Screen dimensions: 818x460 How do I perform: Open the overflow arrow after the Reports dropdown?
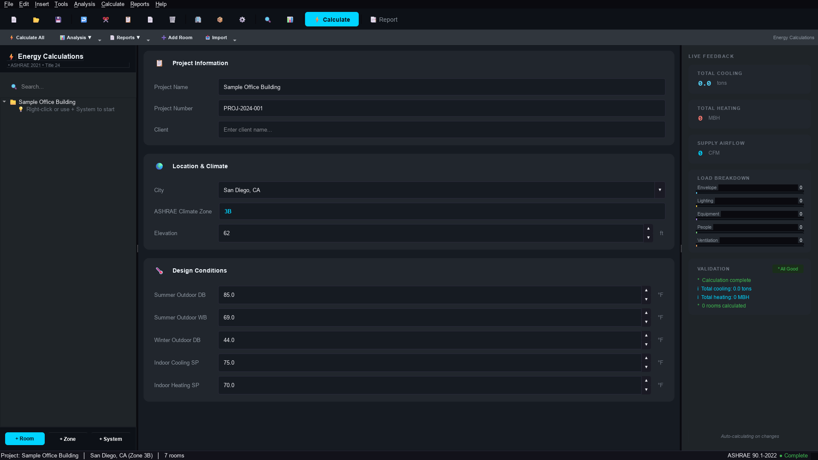pyautogui.click(x=148, y=40)
